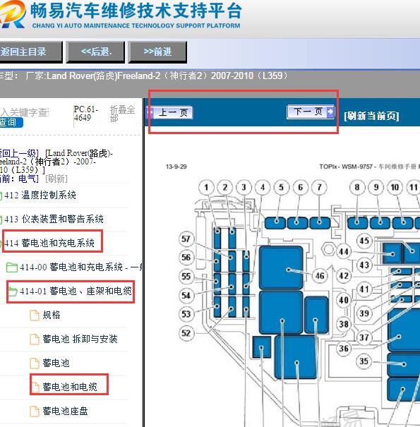This screenshot has height=427, width=420.
Task: Click the TOPIx WSM-9757 header text
Action: pyautogui.click(x=369, y=167)
